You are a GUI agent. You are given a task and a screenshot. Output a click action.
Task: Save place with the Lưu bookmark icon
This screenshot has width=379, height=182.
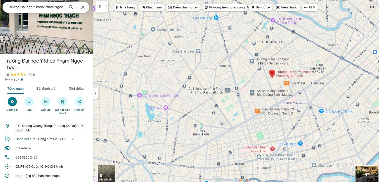click(x=29, y=102)
